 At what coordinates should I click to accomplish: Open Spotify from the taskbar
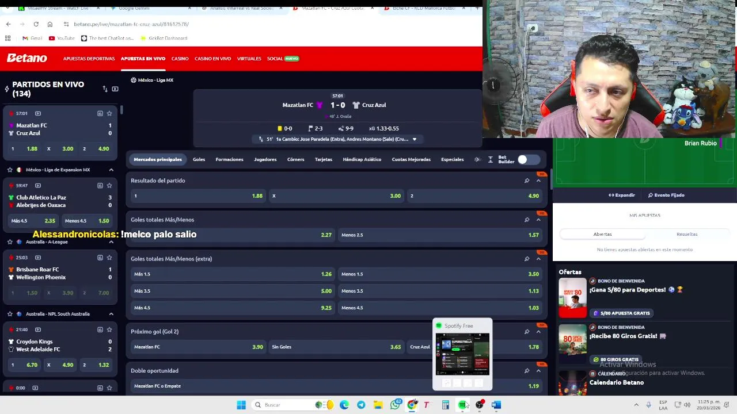462,405
